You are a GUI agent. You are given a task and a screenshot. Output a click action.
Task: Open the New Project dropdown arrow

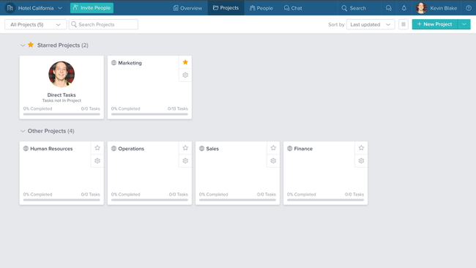[x=464, y=24]
